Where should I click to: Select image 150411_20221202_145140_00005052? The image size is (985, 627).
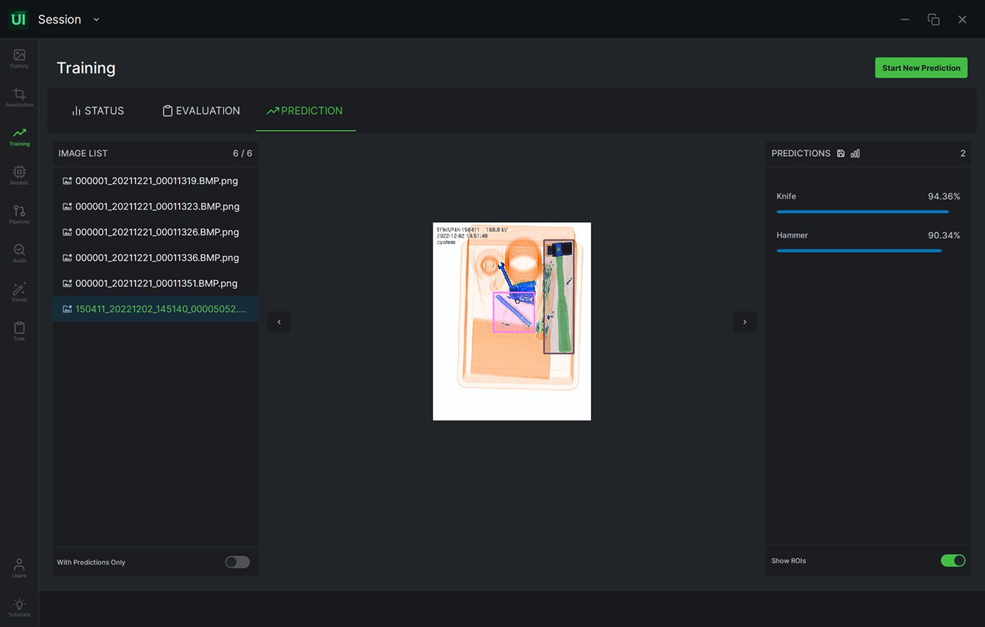pos(155,309)
